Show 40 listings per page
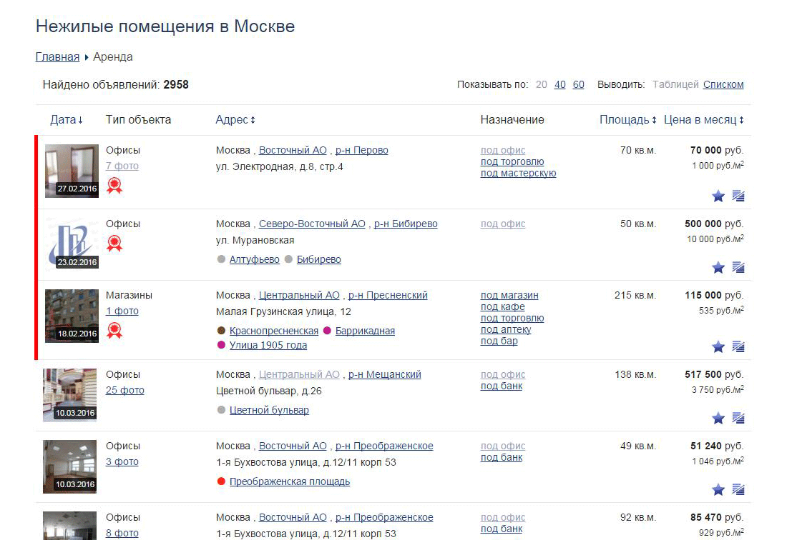This screenshot has height=540, width=787. click(559, 84)
